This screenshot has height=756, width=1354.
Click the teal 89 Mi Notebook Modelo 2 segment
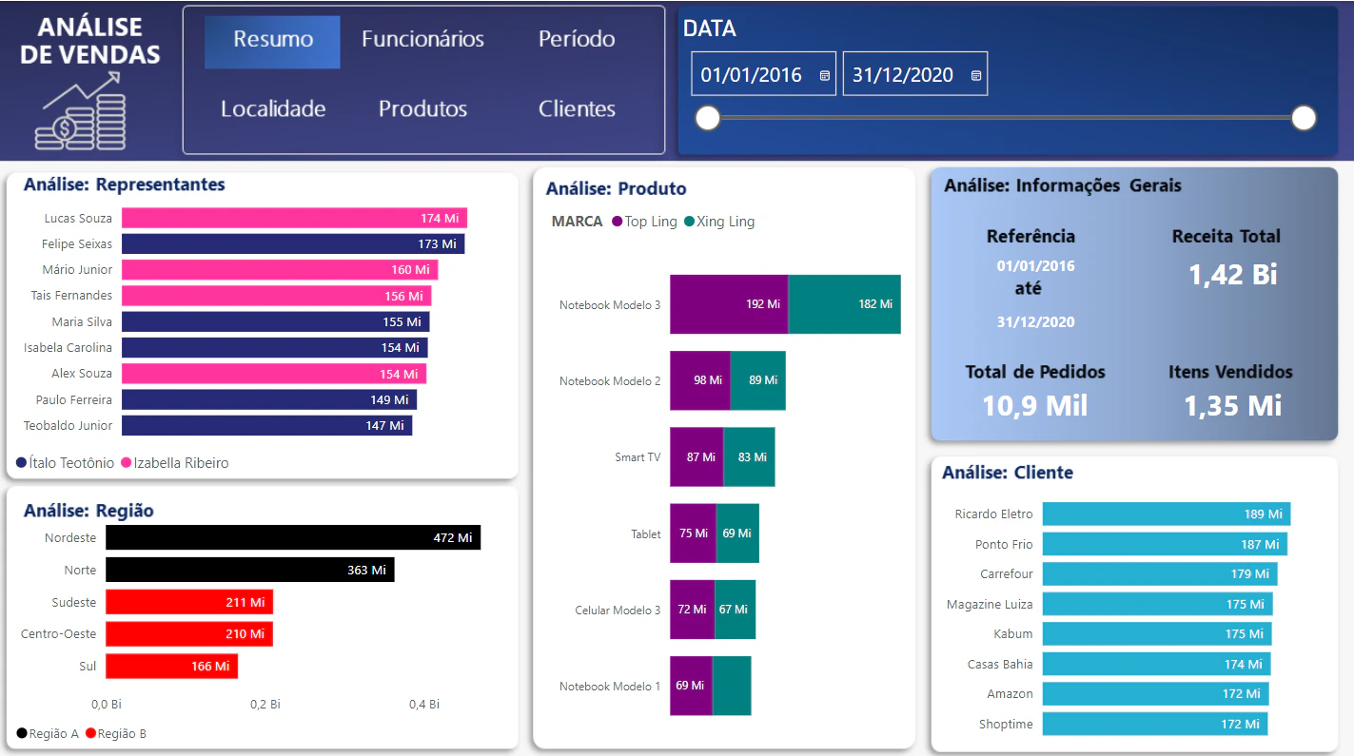[758, 380]
